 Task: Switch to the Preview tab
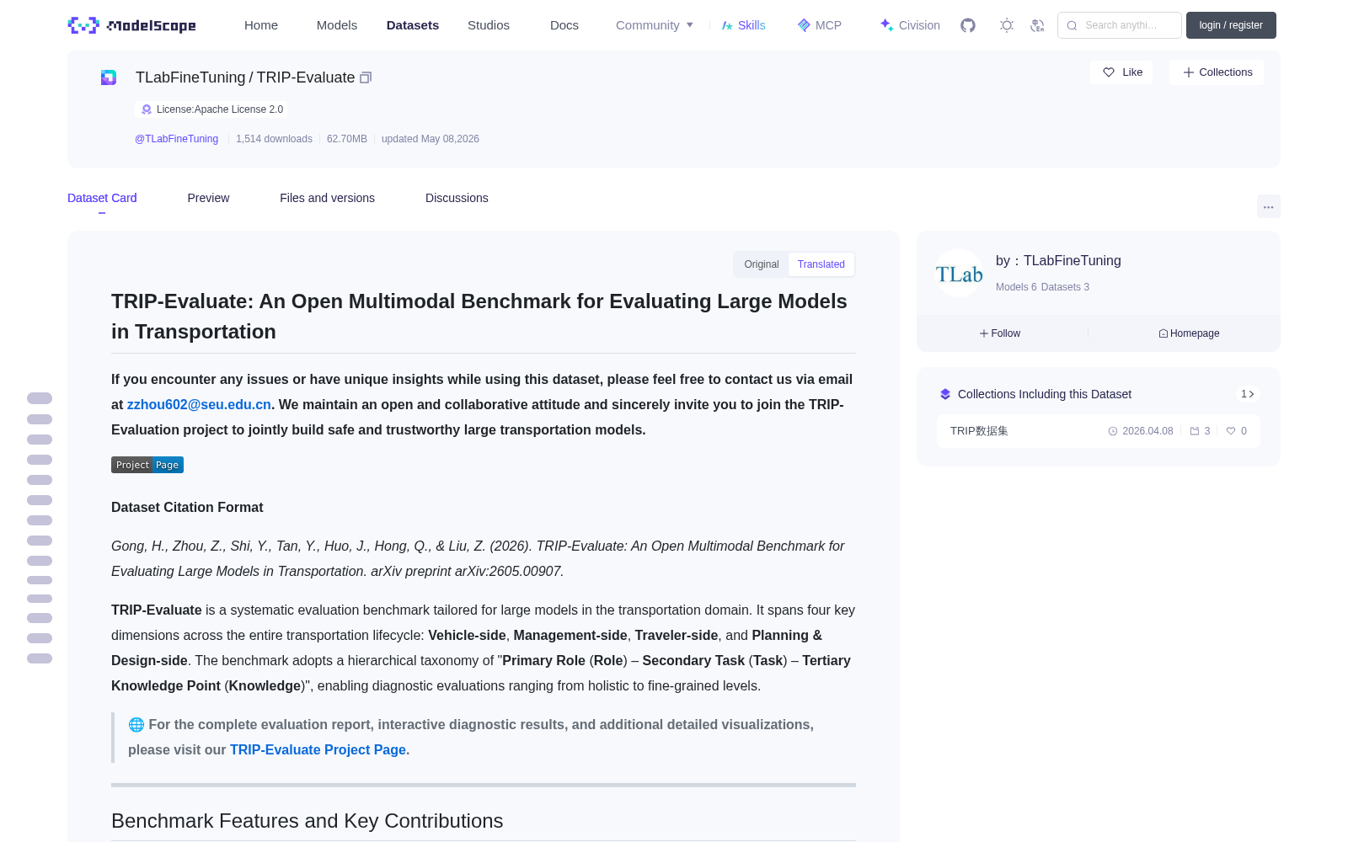pos(208,198)
